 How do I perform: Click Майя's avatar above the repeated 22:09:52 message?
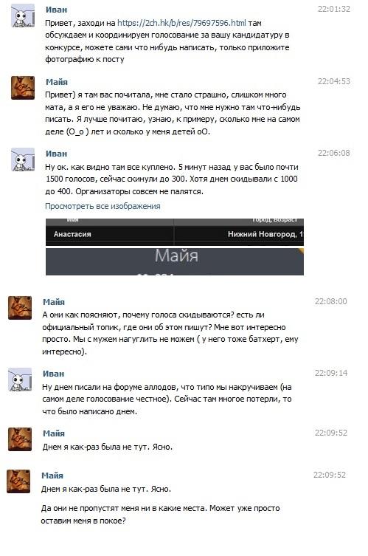click(20, 439)
